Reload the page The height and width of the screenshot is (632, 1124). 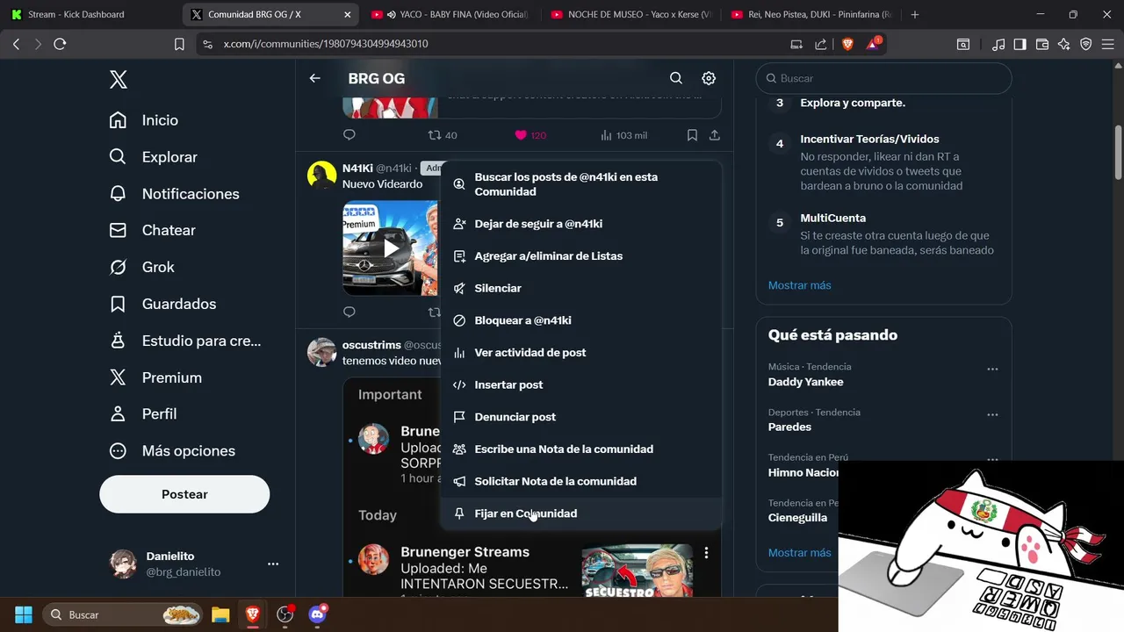[x=60, y=44]
